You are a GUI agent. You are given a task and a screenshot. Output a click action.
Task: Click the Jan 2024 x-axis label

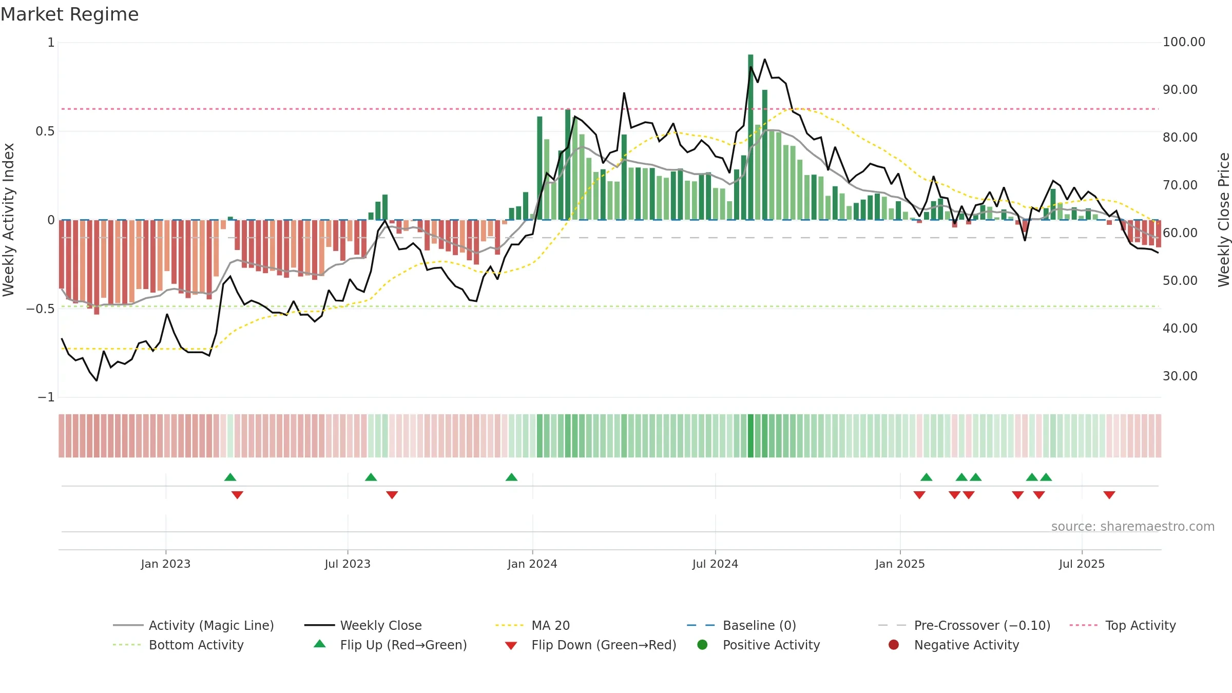tap(532, 564)
